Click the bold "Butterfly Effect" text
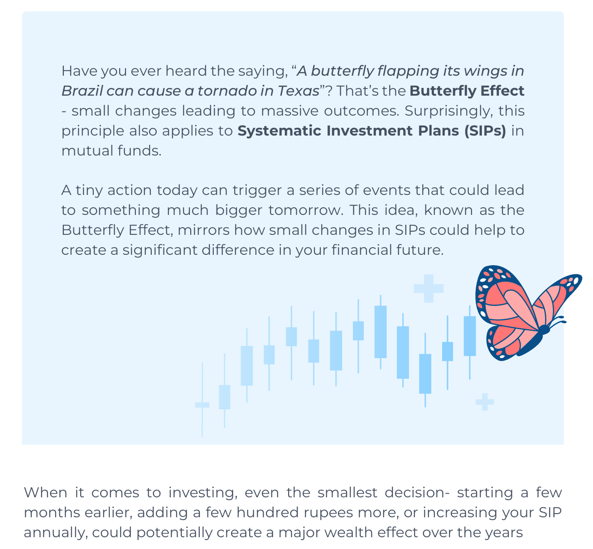The height and width of the screenshot is (549, 593). (x=467, y=91)
